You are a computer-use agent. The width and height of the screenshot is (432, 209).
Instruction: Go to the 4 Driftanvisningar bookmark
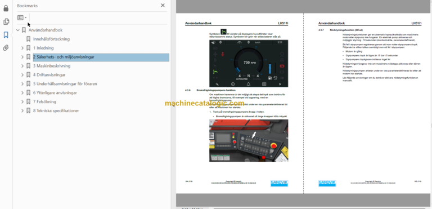pos(49,75)
